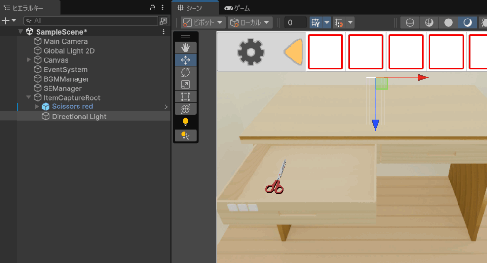Click the fourth red-bordered inventory slot

[x=446, y=52]
